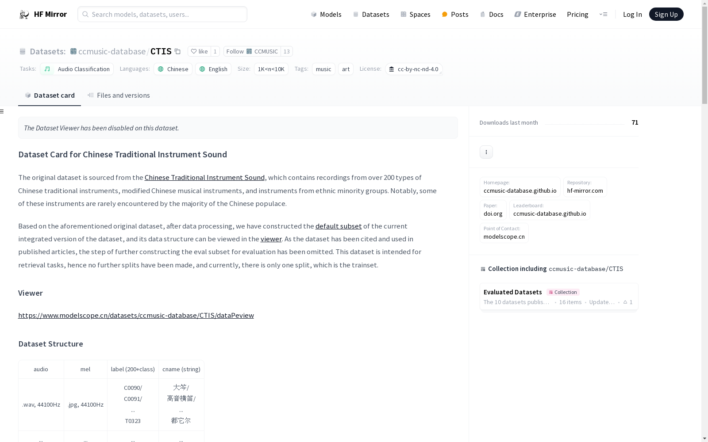Open Homepage ccmusic-database.github.io link
708x442 pixels.
tap(520, 187)
